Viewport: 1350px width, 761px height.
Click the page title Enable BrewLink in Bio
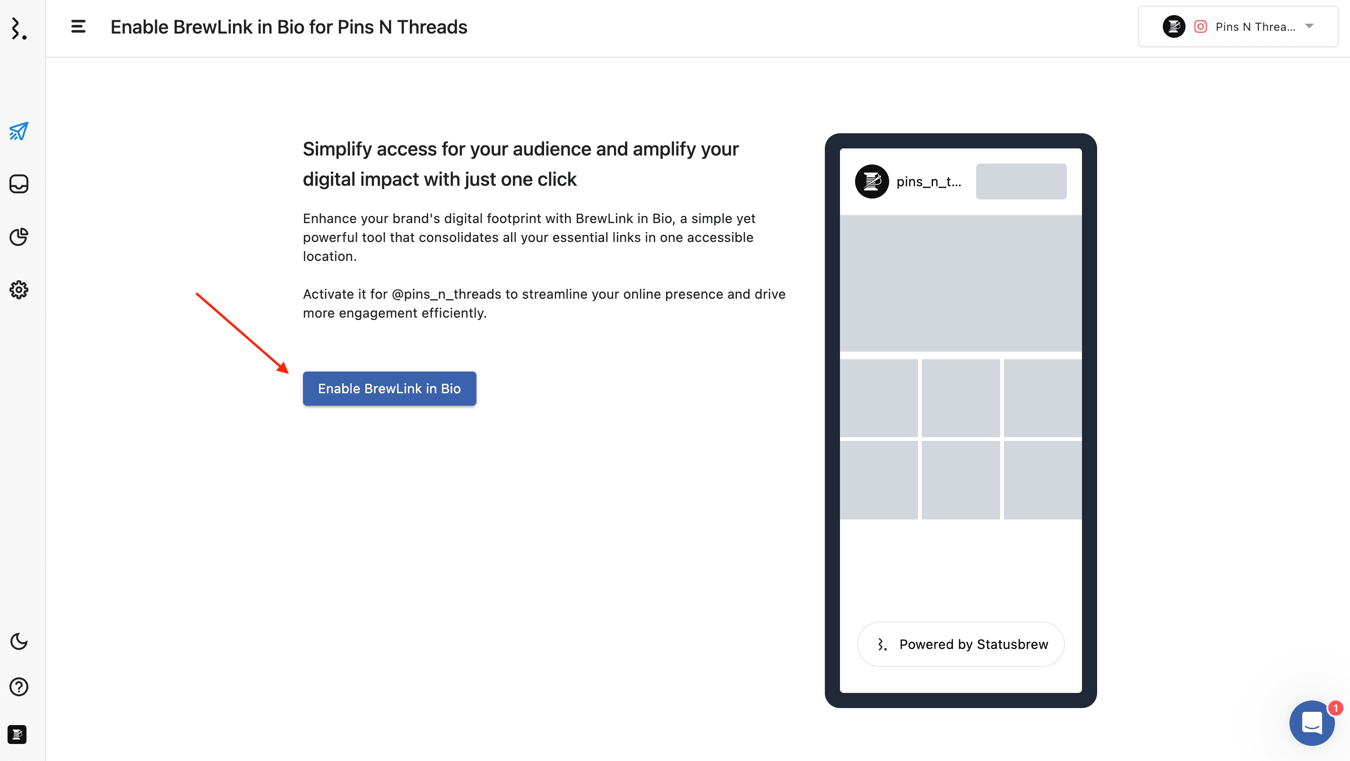(289, 27)
